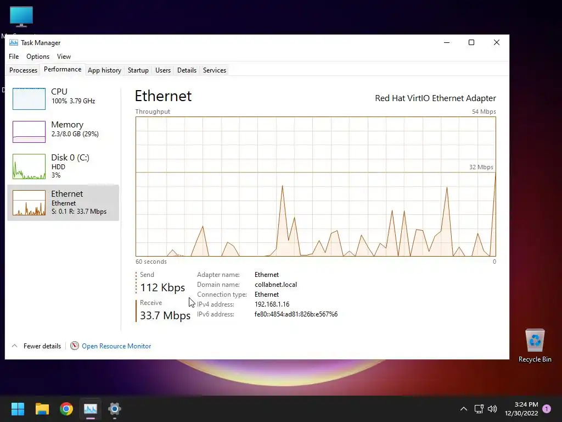Open the Options menu
Screen dimensions: 562x422
[38, 57]
